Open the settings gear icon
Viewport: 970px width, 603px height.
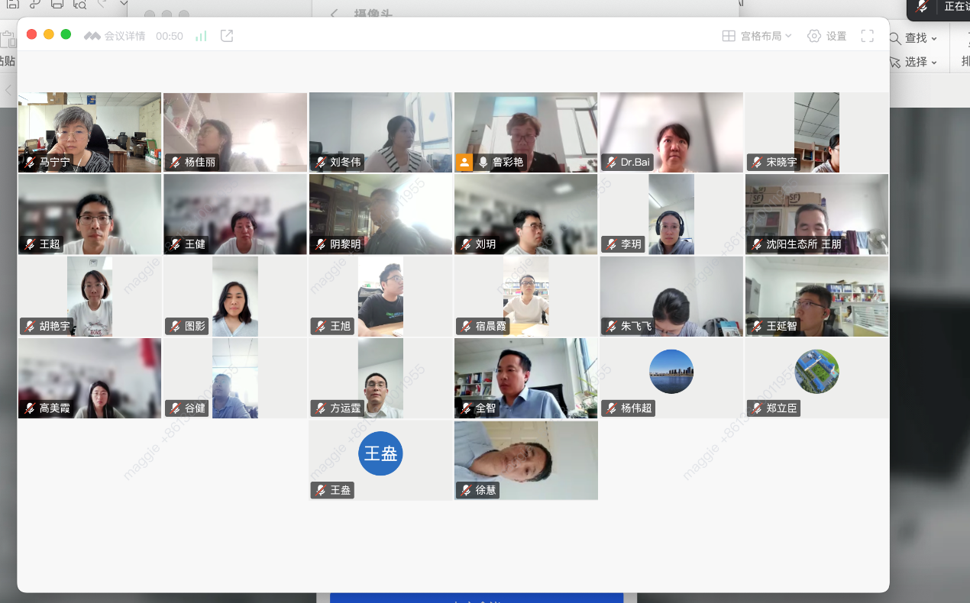pos(814,36)
